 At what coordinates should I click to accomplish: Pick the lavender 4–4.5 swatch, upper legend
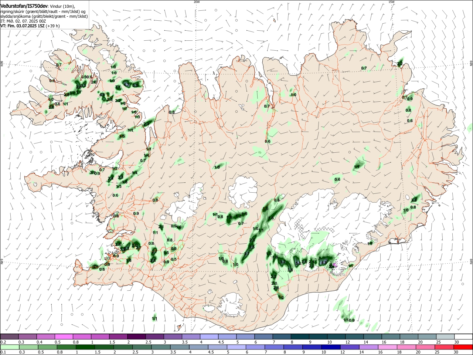point(209,337)
